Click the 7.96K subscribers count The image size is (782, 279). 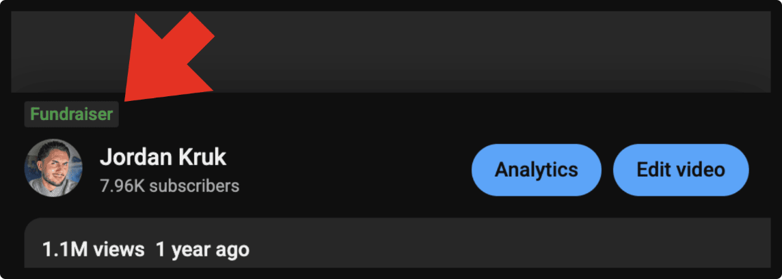click(x=170, y=186)
